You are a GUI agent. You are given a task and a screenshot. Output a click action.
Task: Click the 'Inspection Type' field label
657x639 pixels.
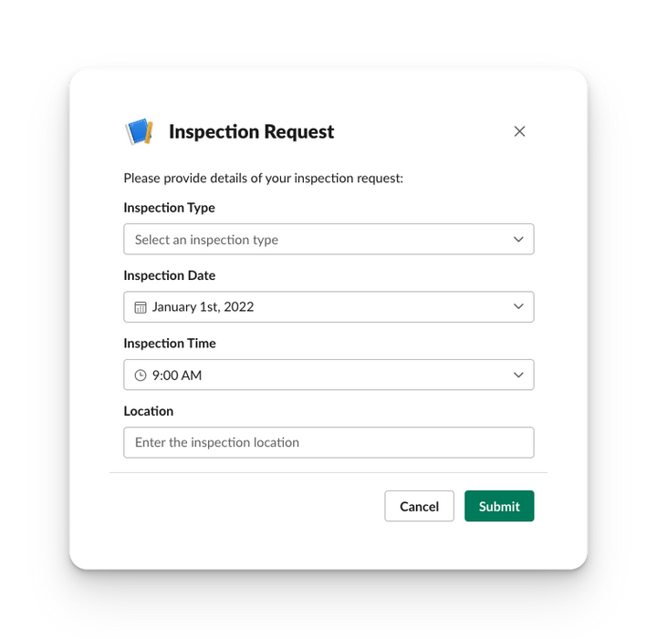[170, 208]
